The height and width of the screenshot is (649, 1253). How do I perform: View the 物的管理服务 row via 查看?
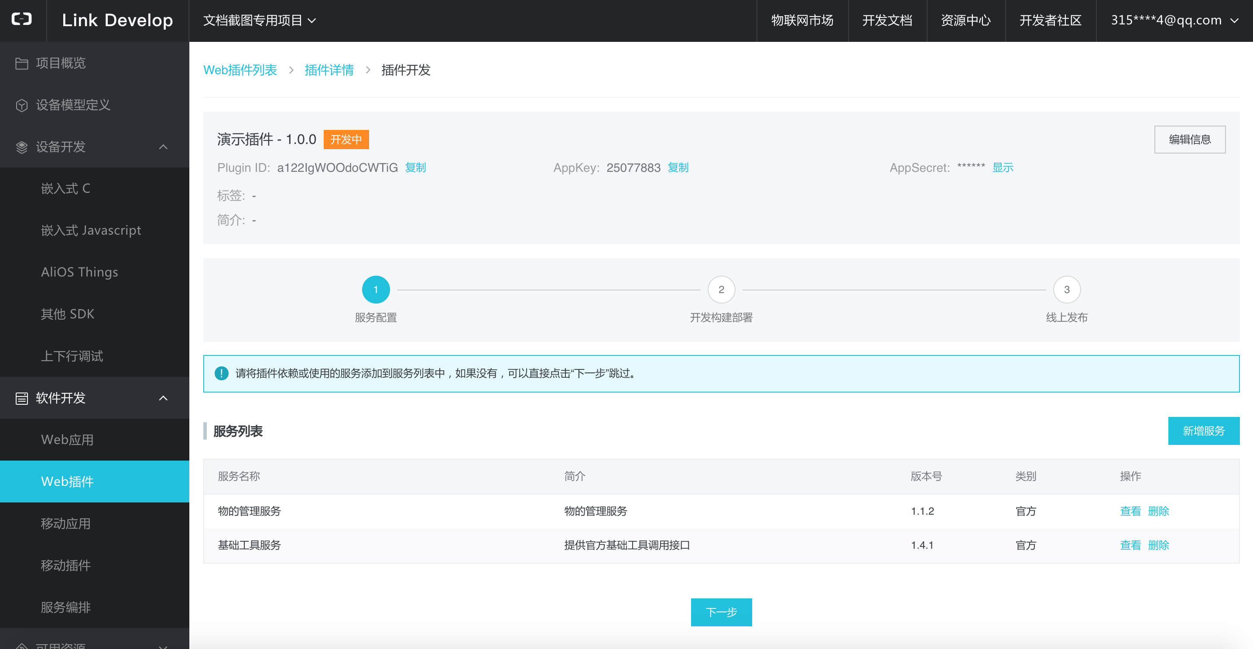[1130, 512]
